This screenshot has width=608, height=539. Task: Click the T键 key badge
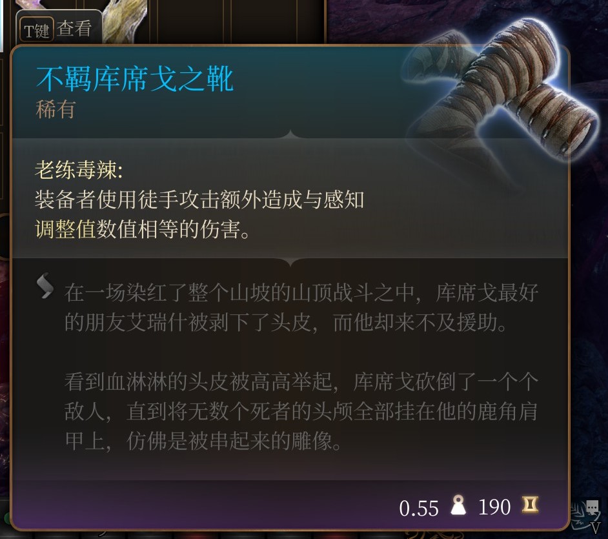click(x=36, y=30)
